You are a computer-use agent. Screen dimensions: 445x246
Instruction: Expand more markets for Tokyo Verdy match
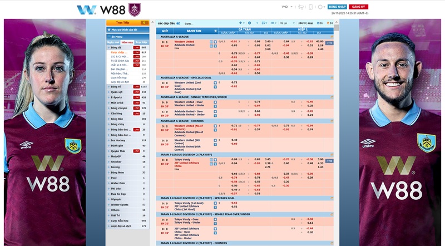(329, 161)
